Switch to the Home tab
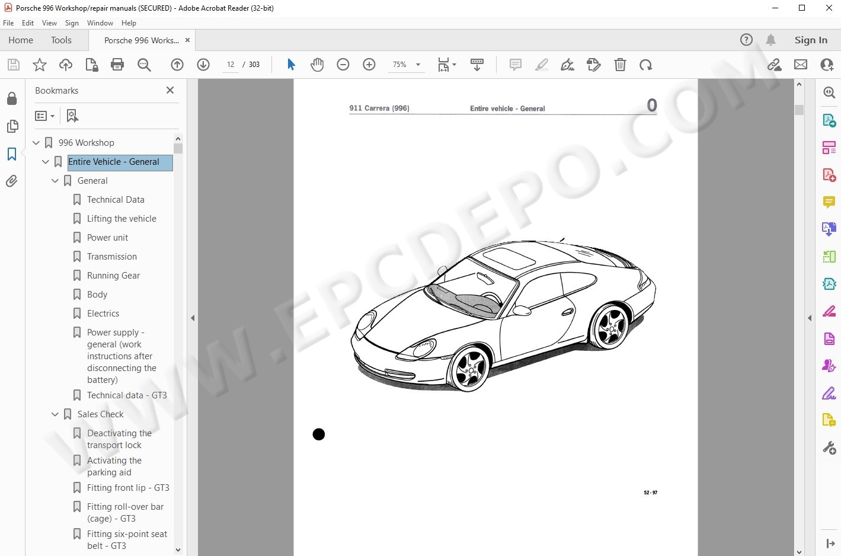841x556 pixels. click(21, 40)
